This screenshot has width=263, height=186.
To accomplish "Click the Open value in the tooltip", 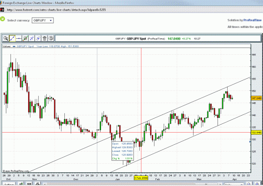I will pos(127,144).
